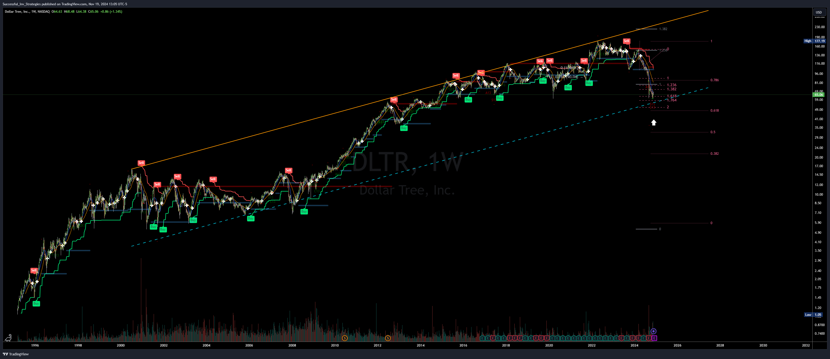This screenshot has height=359, width=830.
Task: Click the TradingView logo at bottom left
Action: [x=16, y=354]
